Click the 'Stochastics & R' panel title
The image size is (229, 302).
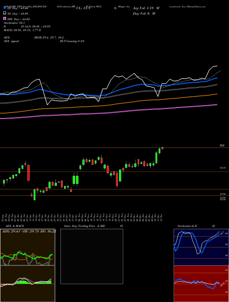(x=187, y=226)
